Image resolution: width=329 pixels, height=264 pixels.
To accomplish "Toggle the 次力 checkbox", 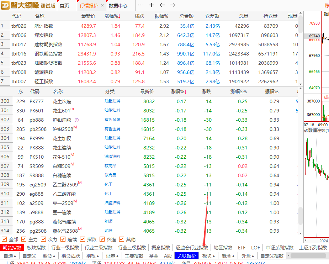I will (x=43, y=239).
